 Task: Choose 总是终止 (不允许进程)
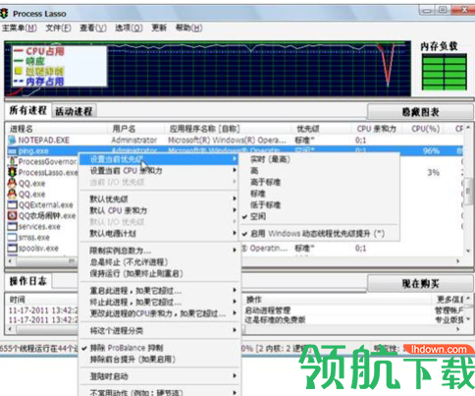click(129, 262)
